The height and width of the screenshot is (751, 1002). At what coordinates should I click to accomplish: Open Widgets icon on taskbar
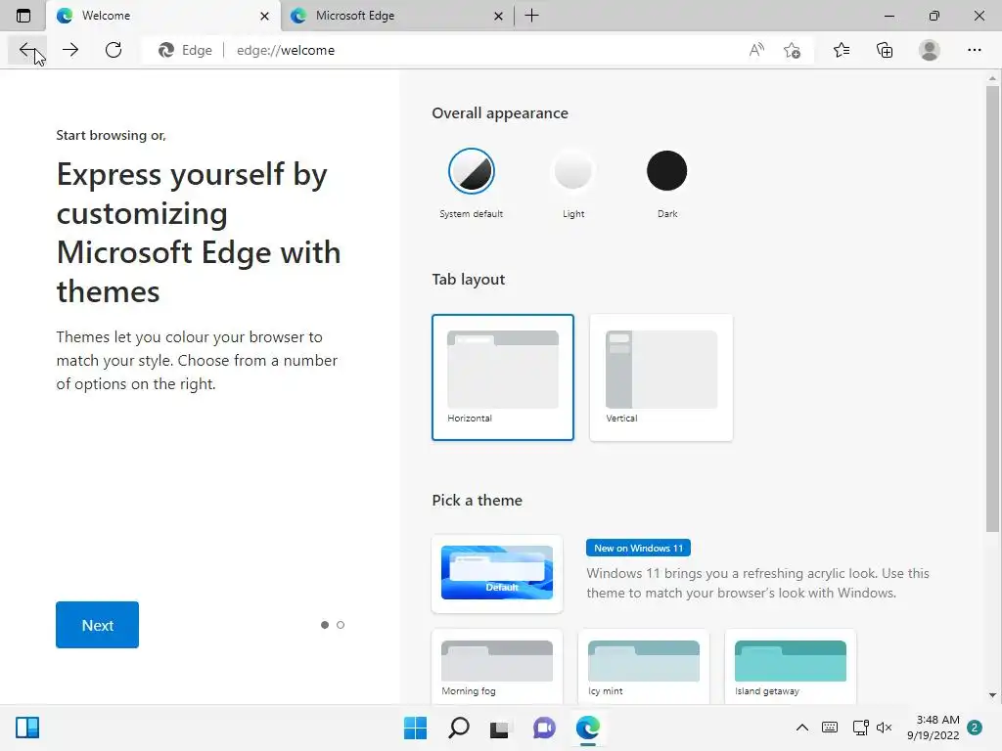27,728
